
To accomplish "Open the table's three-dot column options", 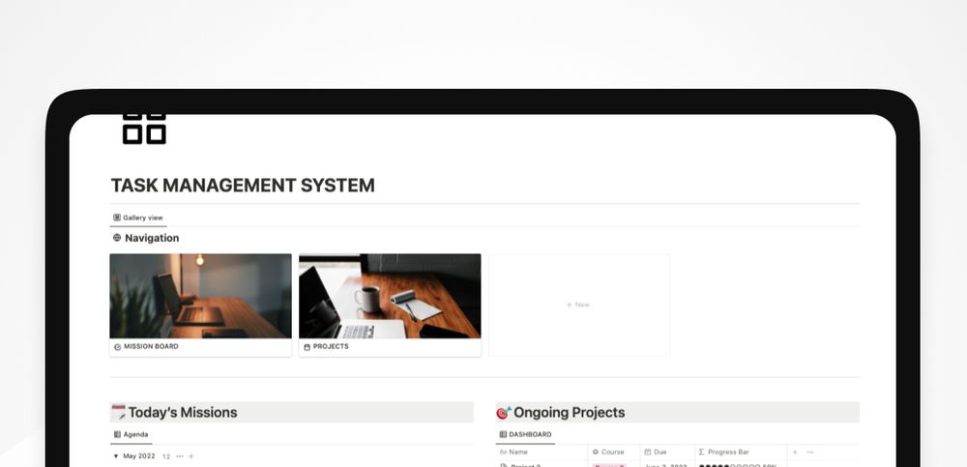I will [810, 452].
